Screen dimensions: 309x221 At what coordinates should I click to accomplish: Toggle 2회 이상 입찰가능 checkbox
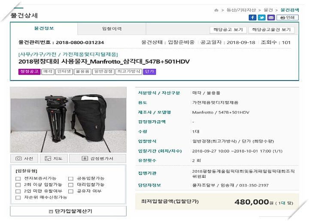click(18, 185)
